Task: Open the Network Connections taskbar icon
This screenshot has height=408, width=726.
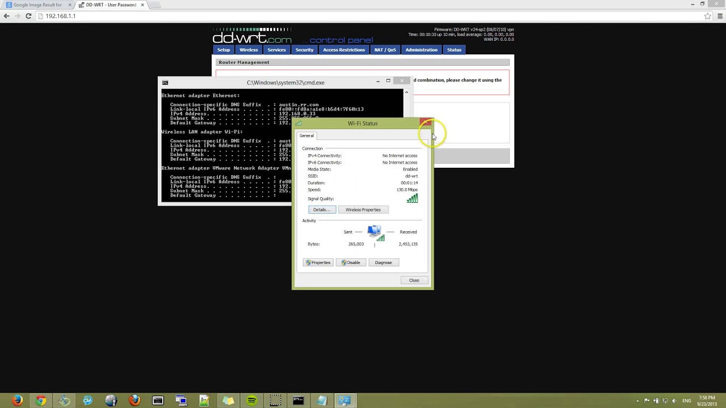Action: click(x=345, y=401)
